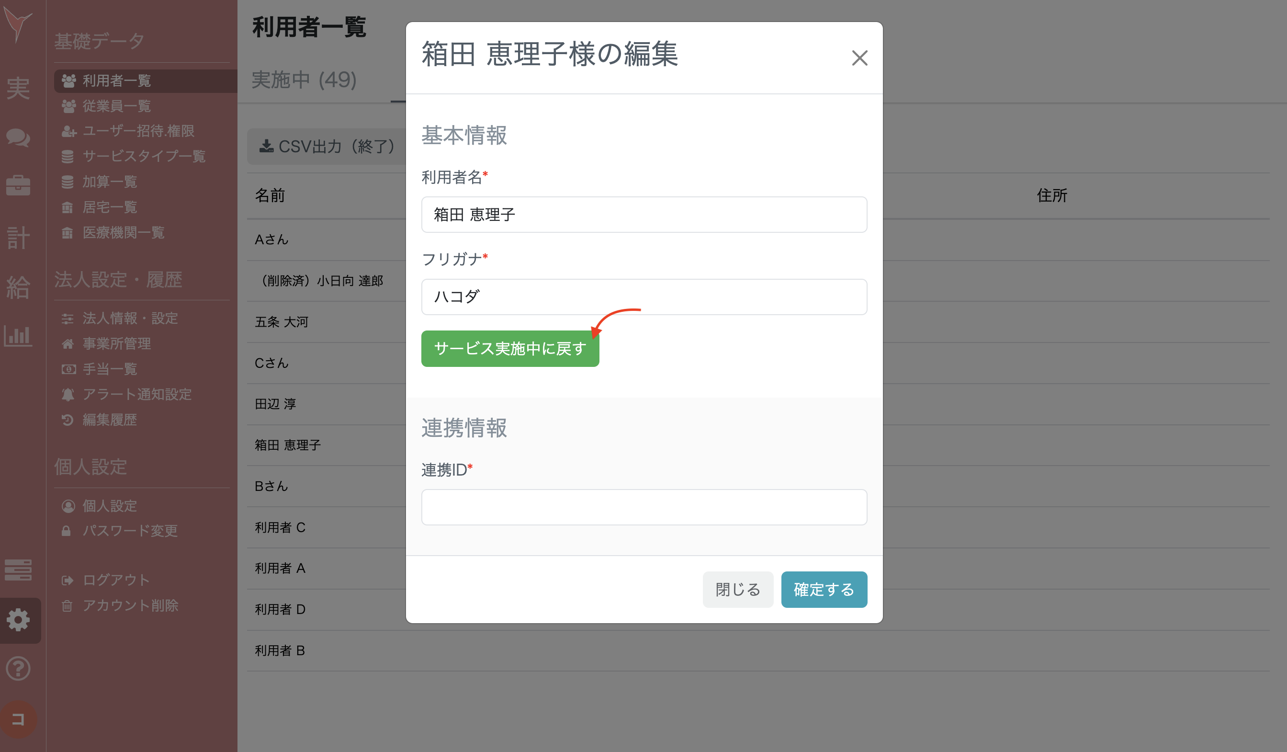Close the 箱田恵理子様の編集 dialog
The height and width of the screenshot is (752, 1287).
coord(860,58)
